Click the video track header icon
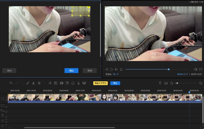 point(3,99)
